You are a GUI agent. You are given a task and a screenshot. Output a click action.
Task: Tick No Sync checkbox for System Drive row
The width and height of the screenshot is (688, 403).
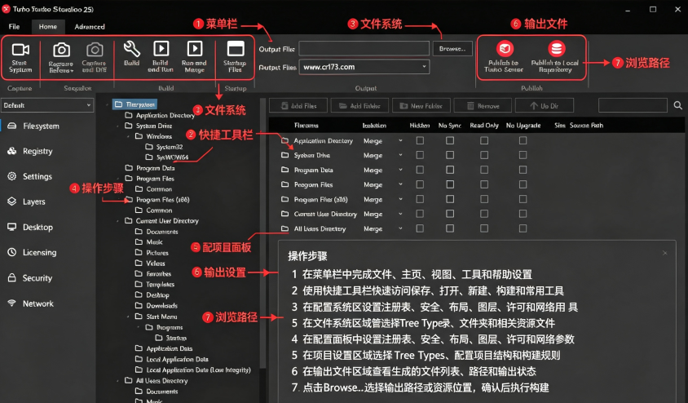point(450,155)
